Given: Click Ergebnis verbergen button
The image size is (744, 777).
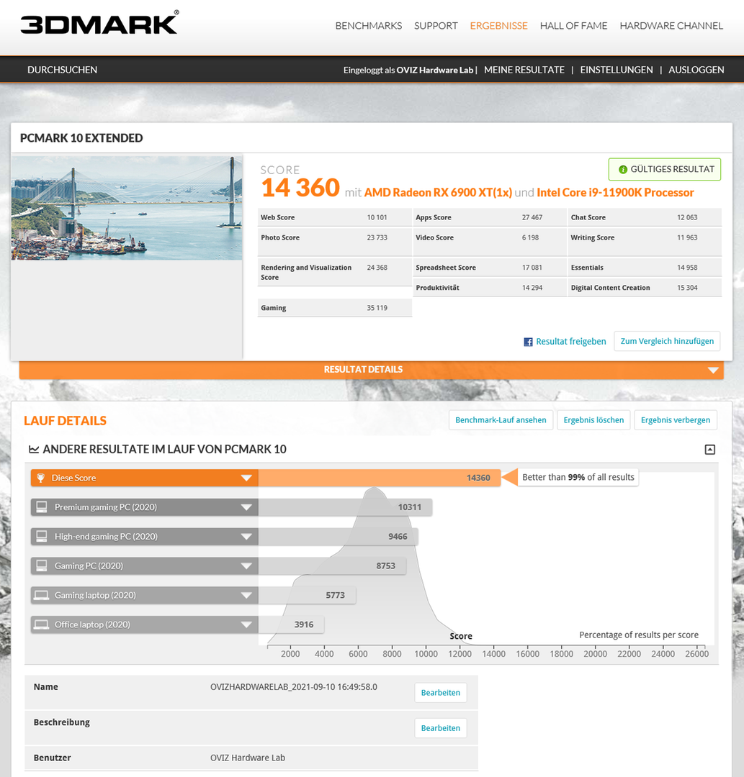Looking at the screenshot, I should (x=676, y=420).
